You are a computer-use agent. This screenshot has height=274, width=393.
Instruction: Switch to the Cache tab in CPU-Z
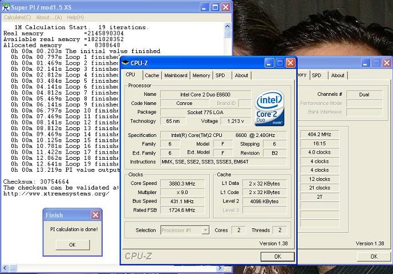pos(152,75)
